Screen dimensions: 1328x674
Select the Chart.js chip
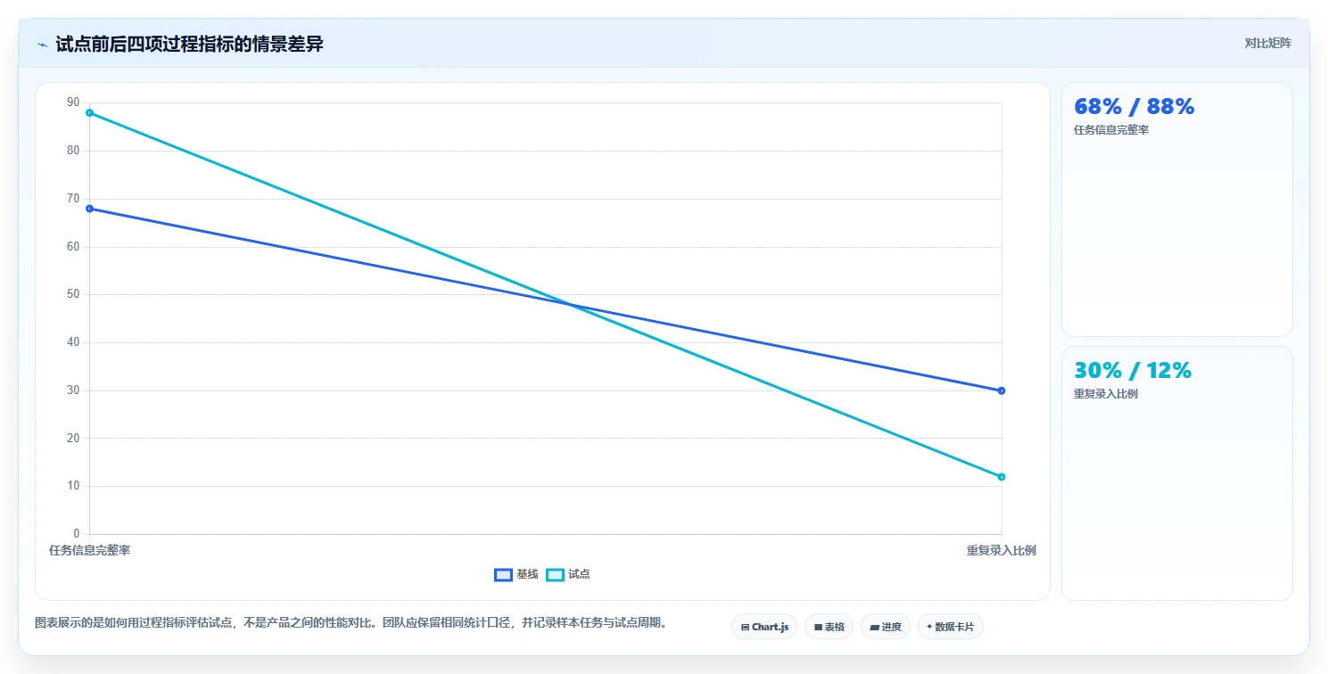pyautogui.click(x=764, y=627)
